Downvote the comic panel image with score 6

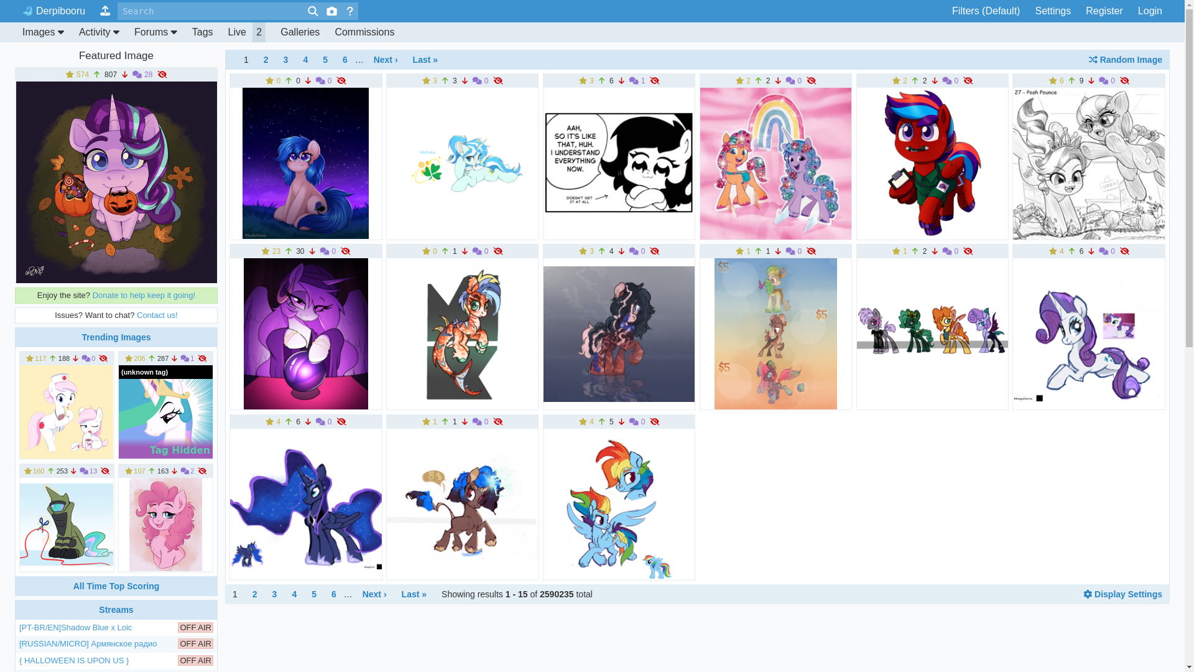621,81
